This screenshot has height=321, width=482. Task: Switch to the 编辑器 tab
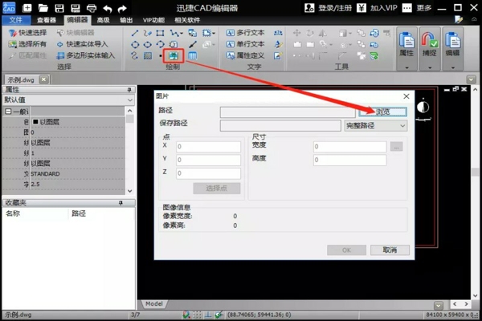(x=77, y=20)
